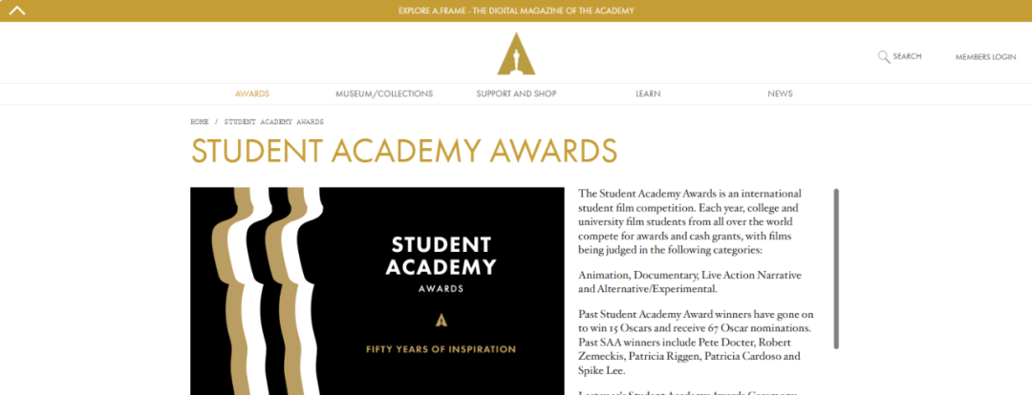The height and width of the screenshot is (395, 1032).
Task: Click the Academy Oscar statuette logo
Action: pos(516,53)
